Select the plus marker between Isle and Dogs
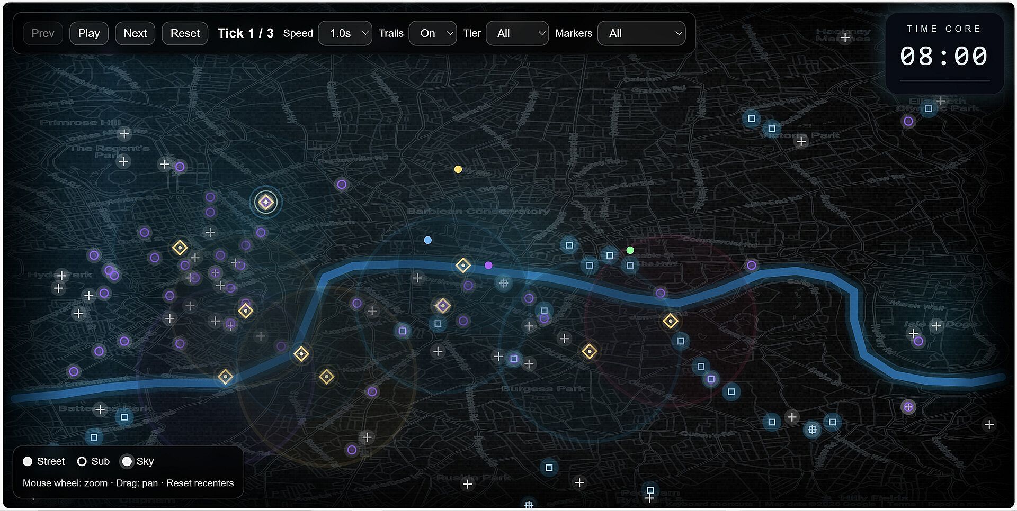The image size is (1017, 511). pos(936,326)
